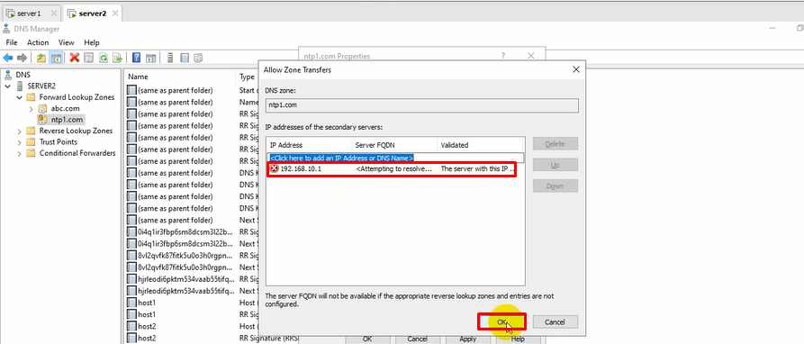804x344 pixels.
Task: Click the 'Attempting to resolve' FQDN cell
Action: (x=393, y=168)
